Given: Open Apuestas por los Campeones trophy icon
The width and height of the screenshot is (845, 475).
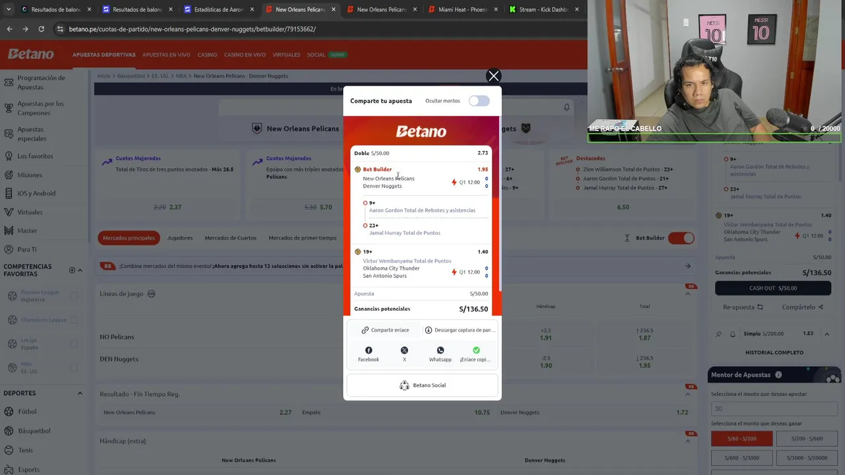Looking at the screenshot, I should point(9,108).
